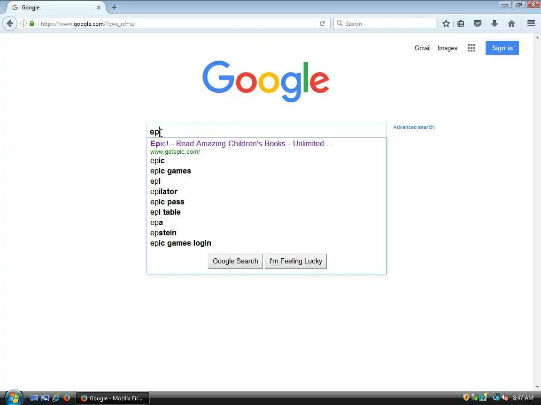This screenshot has width=541, height=405.
Task: Click the page scrollbar up arrow
Action: [537, 37]
